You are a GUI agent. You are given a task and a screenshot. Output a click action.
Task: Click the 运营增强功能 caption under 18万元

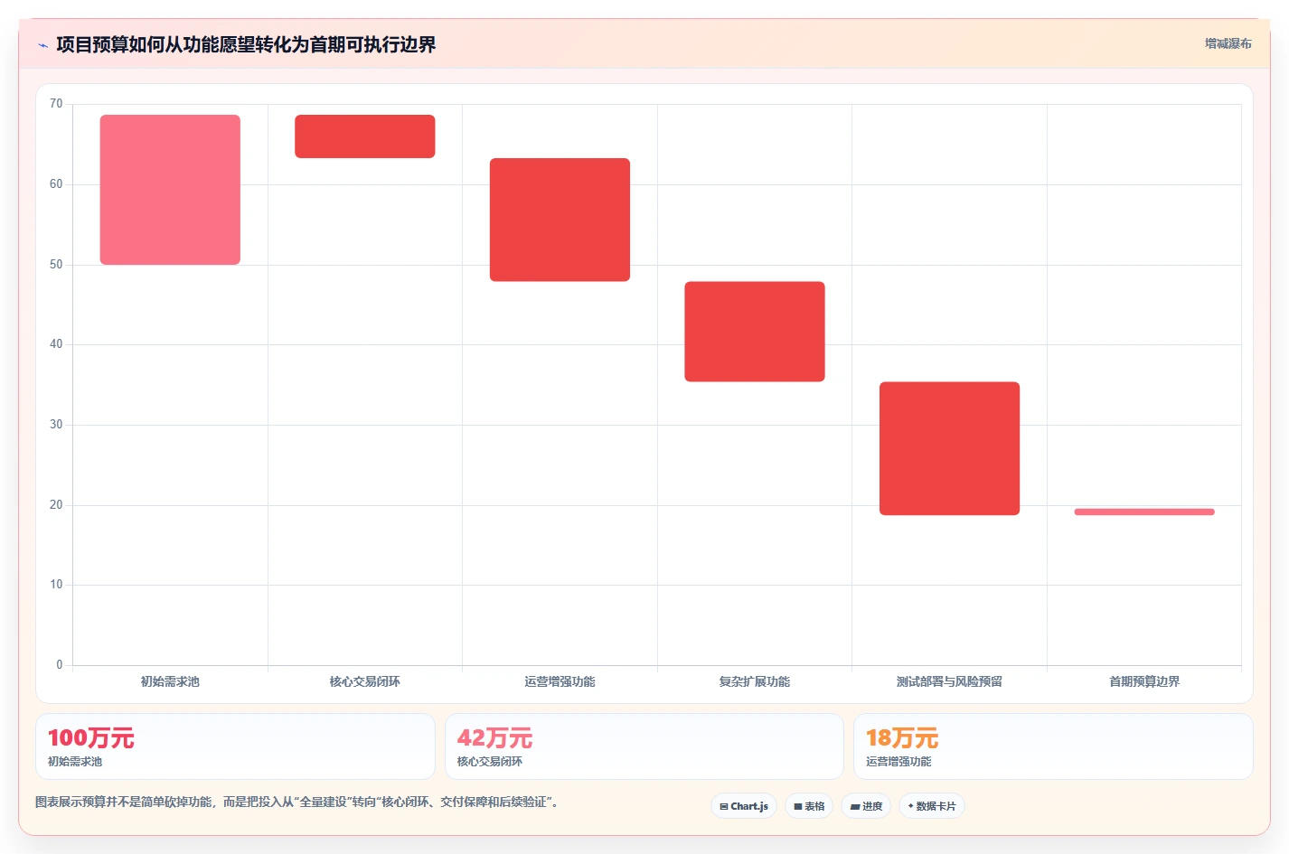tap(899, 762)
